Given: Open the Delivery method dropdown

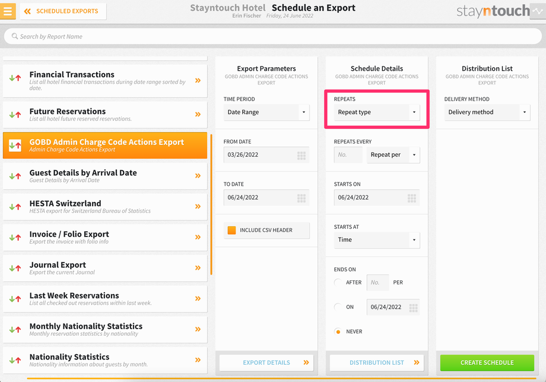Looking at the screenshot, I should tap(487, 112).
